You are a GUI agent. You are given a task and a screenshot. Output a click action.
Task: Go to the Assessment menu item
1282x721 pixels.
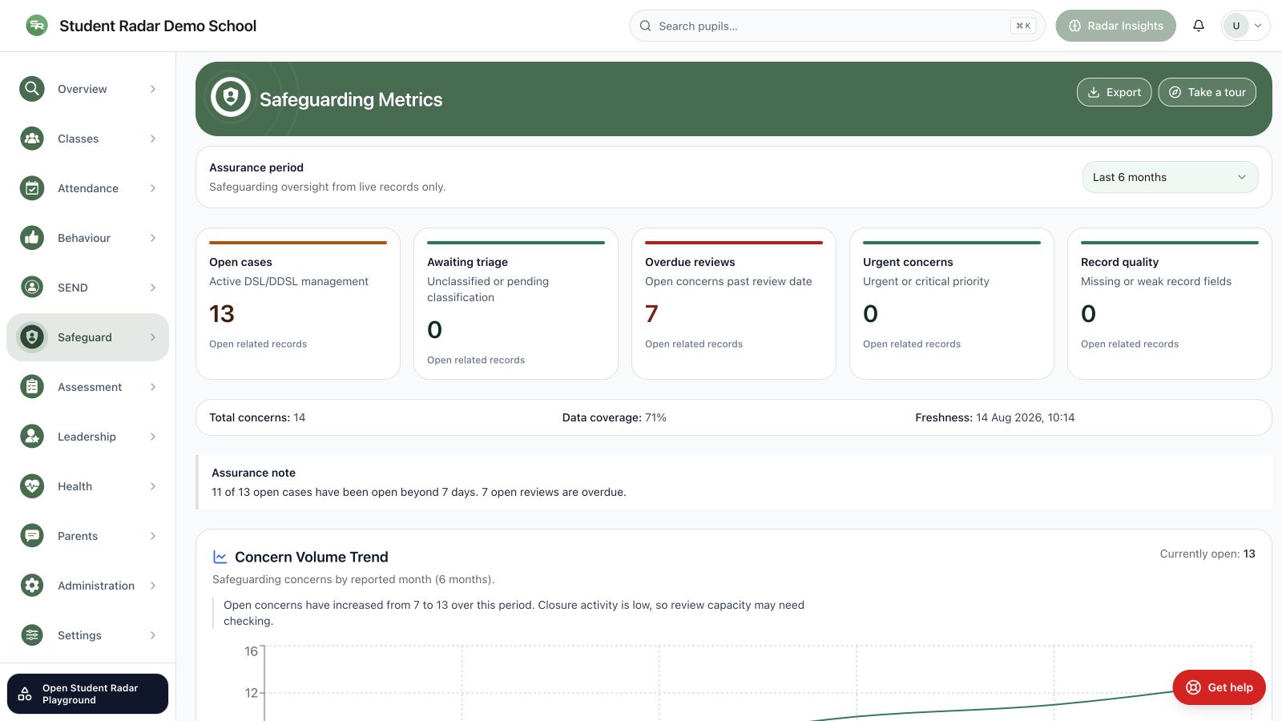click(x=88, y=387)
